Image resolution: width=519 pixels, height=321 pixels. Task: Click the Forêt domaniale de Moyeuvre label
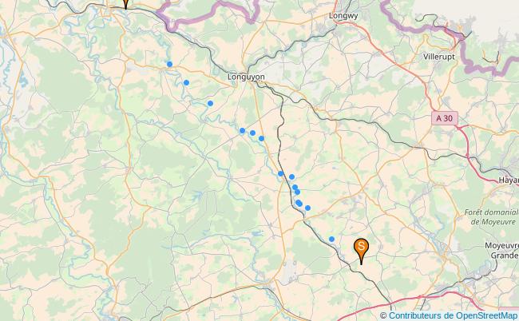[492, 216]
